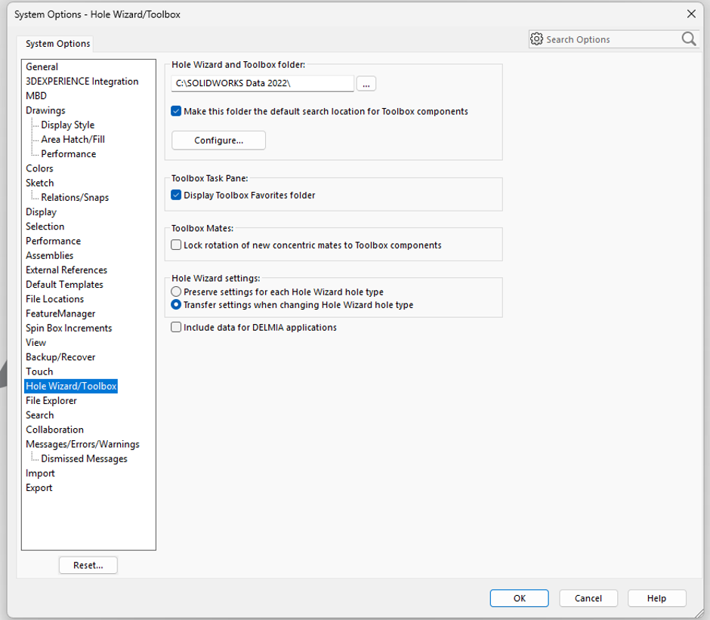Close the System Options dialog

691,14
